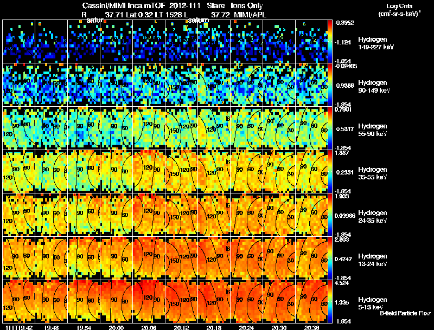Select the 20:30 time label
Image resolution: width=434 pixels, height=330 pixels.
click(x=279, y=327)
